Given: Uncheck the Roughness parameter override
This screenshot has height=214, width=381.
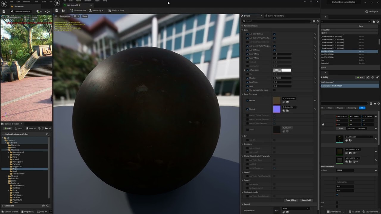Looking at the screenshot, I should [x=247, y=82].
